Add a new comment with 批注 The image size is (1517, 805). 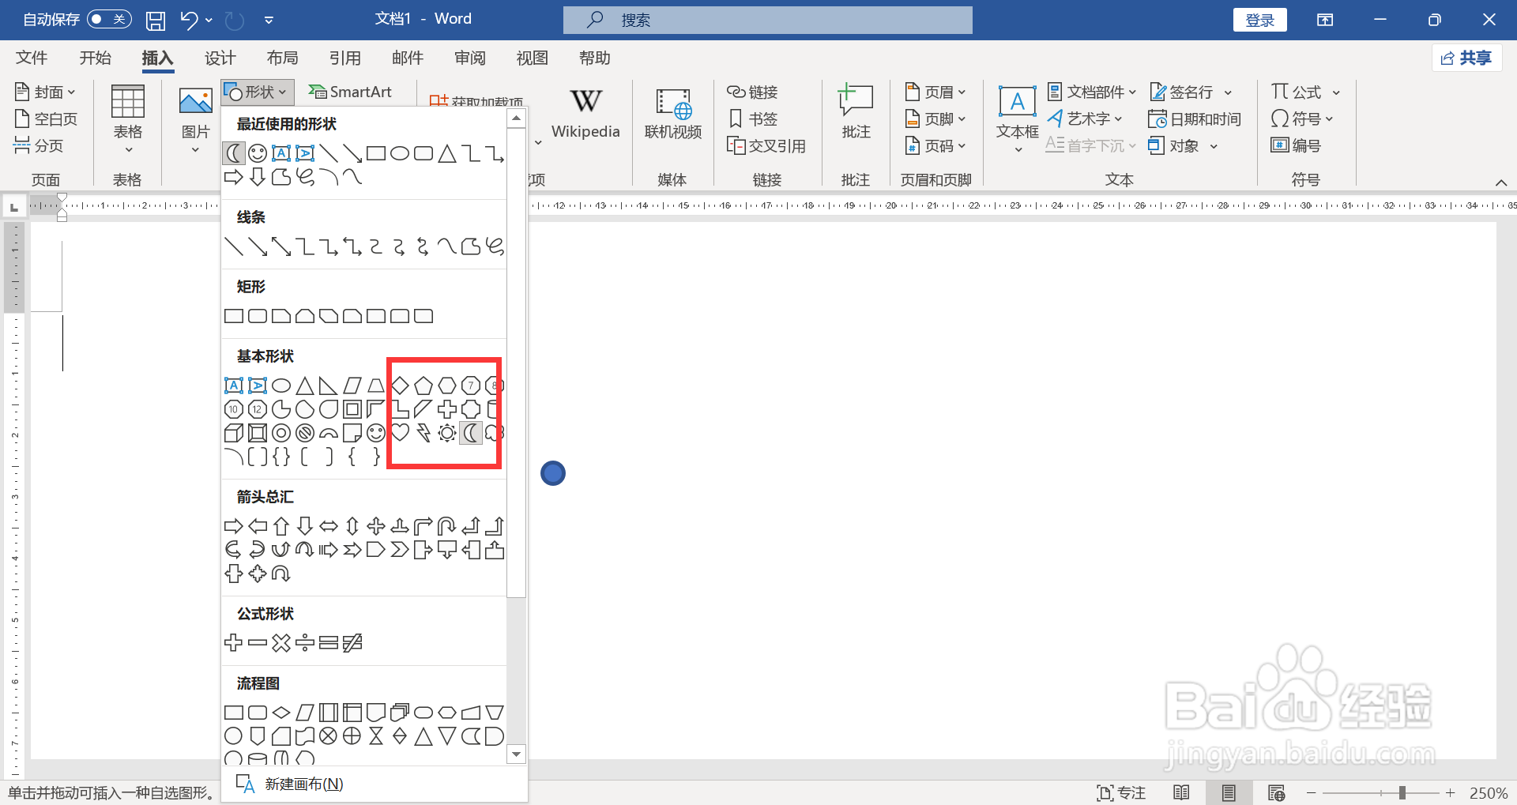pyautogui.click(x=856, y=111)
